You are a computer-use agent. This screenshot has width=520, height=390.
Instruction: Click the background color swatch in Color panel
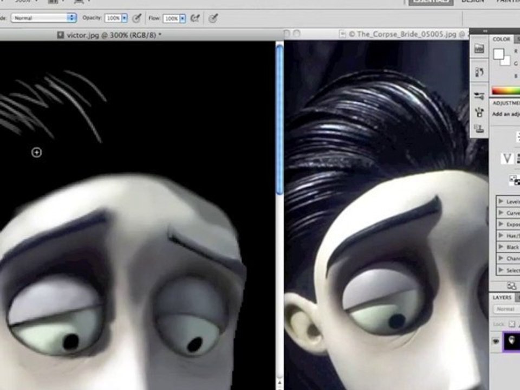pyautogui.click(x=506, y=62)
